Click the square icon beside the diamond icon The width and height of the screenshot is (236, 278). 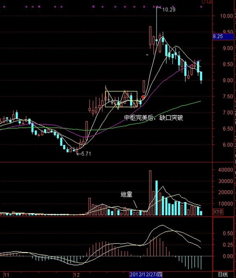(x=210, y=1)
